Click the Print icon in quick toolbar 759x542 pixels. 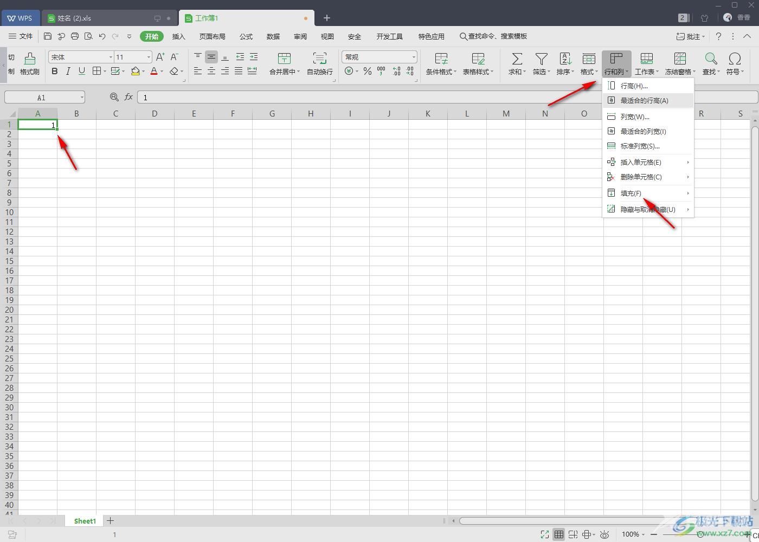[x=75, y=36]
